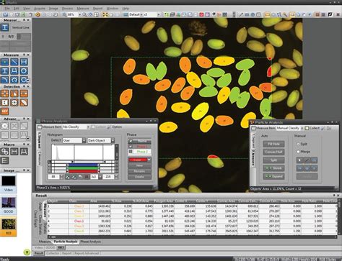Select the Vertical Line tool icon

pos(5,27)
